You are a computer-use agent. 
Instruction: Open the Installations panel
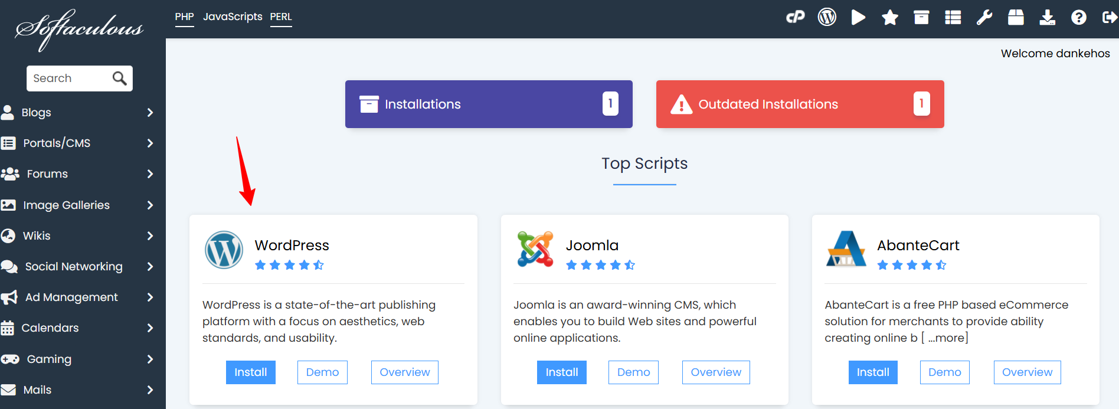(x=489, y=104)
